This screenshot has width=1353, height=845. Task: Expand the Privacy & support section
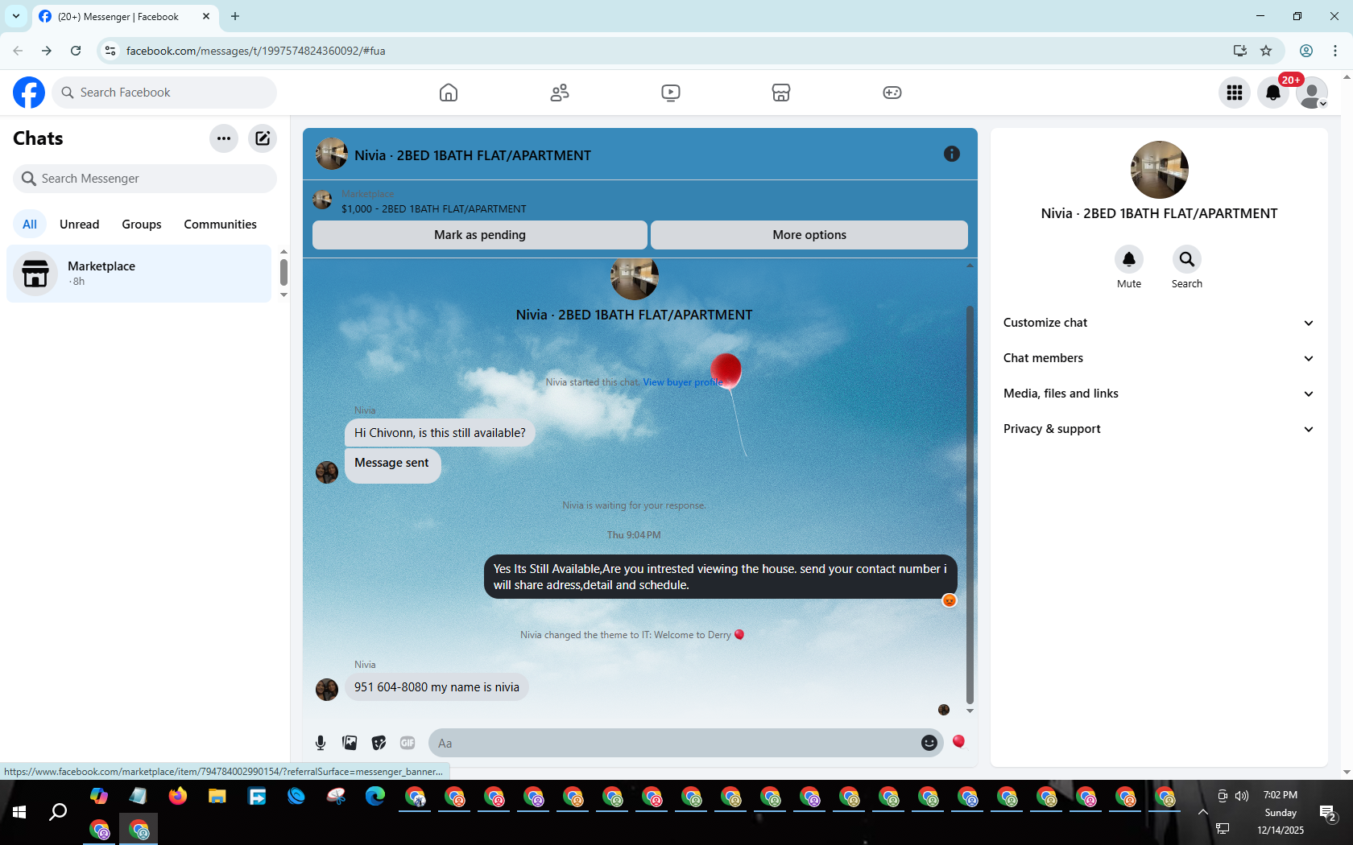pos(1159,429)
